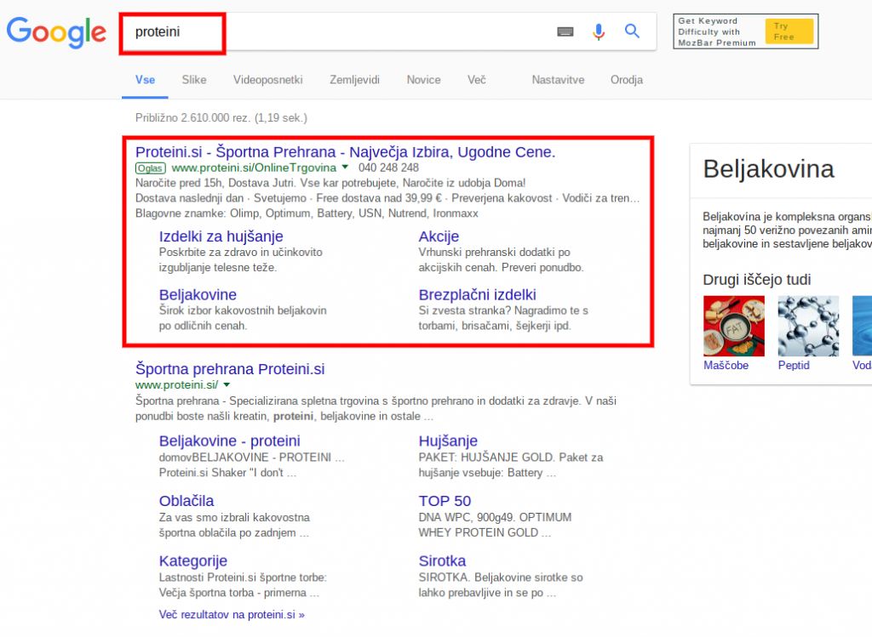Viewport: 872px width, 637px height.
Task: Switch to the Videoposnetki tab
Action: pyautogui.click(x=268, y=80)
